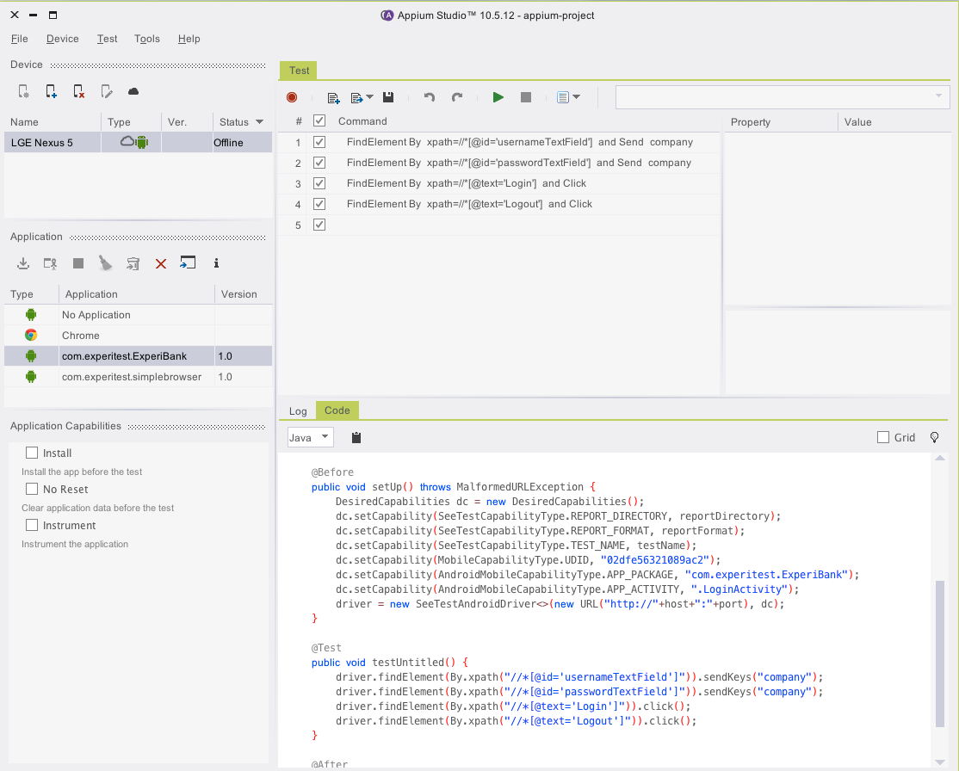Select the Logout click command row

click(x=499, y=204)
